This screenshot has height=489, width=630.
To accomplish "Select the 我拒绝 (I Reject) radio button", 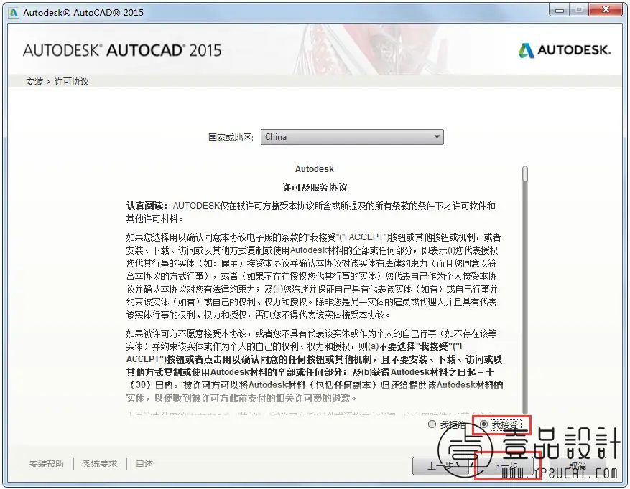I will click(432, 424).
